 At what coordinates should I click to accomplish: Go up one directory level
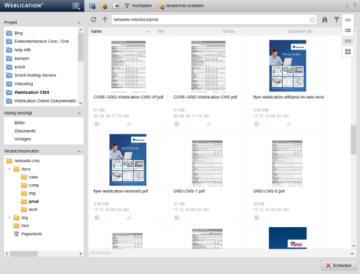coord(105,19)
